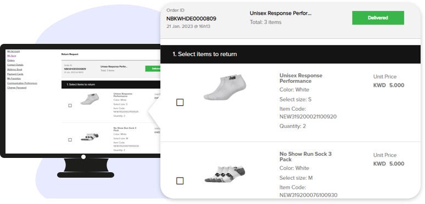Image resolution: width=425 pixels, height=204 pixels.
Task: Click the 'Return Request' title on the monitor
Action: [70, 54]
